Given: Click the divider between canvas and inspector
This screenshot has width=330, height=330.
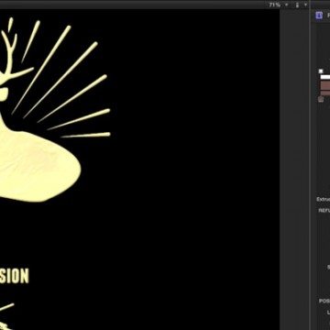Looking at the screenshot, I should tap(310, 165).
